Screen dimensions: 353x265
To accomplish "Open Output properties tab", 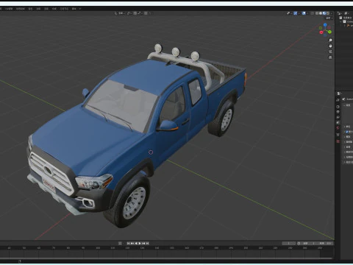I will coord(338,112).
